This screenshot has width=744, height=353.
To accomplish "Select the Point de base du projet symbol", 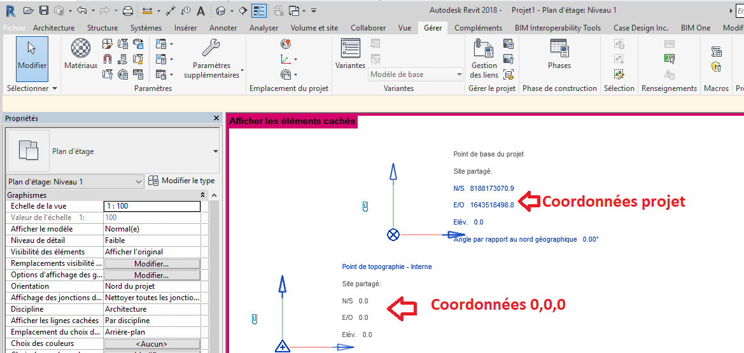I will click(x=393, y=234).
